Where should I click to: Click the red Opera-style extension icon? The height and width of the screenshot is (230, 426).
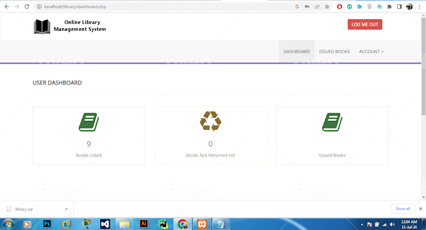click(x=340, y=6)
